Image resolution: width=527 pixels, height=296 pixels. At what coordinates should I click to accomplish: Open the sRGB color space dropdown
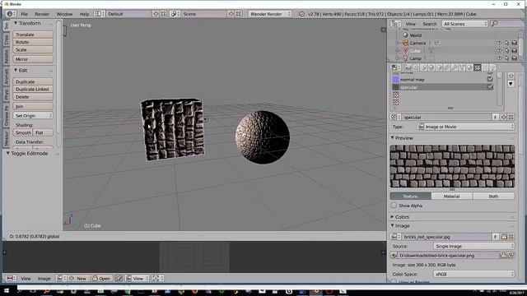coord(474,274)
